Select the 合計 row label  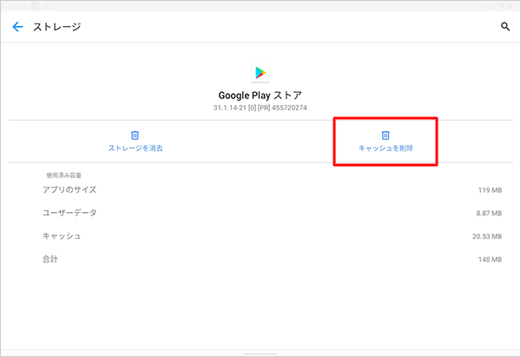pos(50,259)
